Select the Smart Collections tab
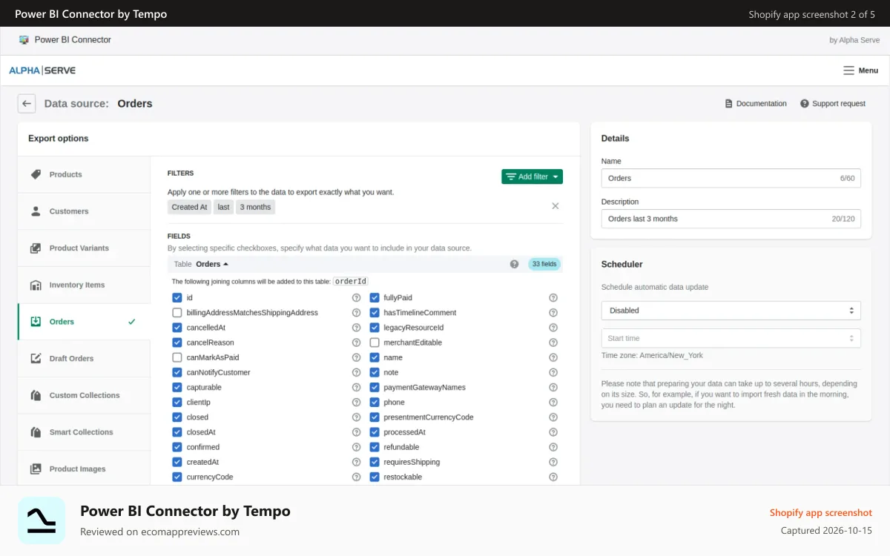Image resolution: width=890 pixels, height=556 pixels. 84,432
